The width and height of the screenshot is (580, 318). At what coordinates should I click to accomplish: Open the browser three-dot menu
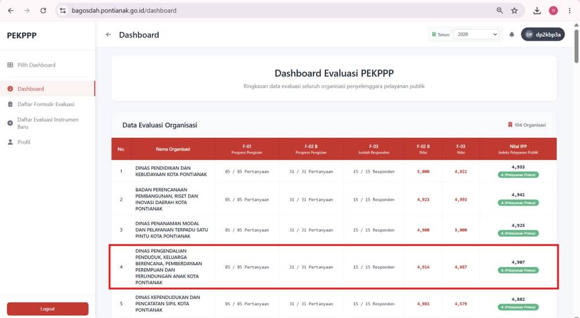click(x=570, y=10)
